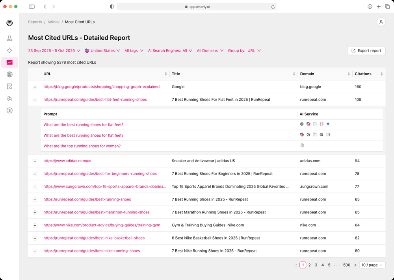Open the people icon in sidebar
The image size is (394, 280).
pos(9,98)
